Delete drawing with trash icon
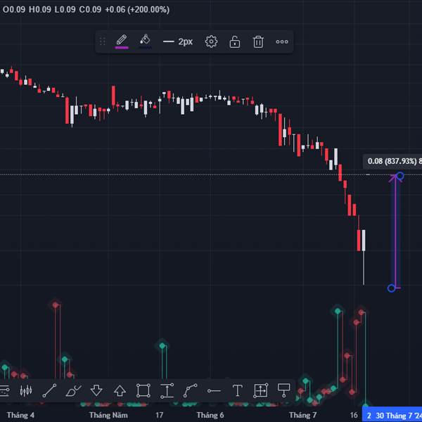The width and height of the screenshot is (422, 422). click(258, 41)
